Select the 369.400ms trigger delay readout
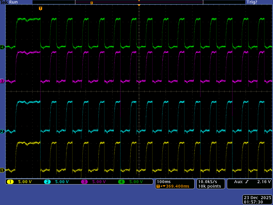Image resolution: width=273 pixels, height=205 pixels. pos(177,186)
